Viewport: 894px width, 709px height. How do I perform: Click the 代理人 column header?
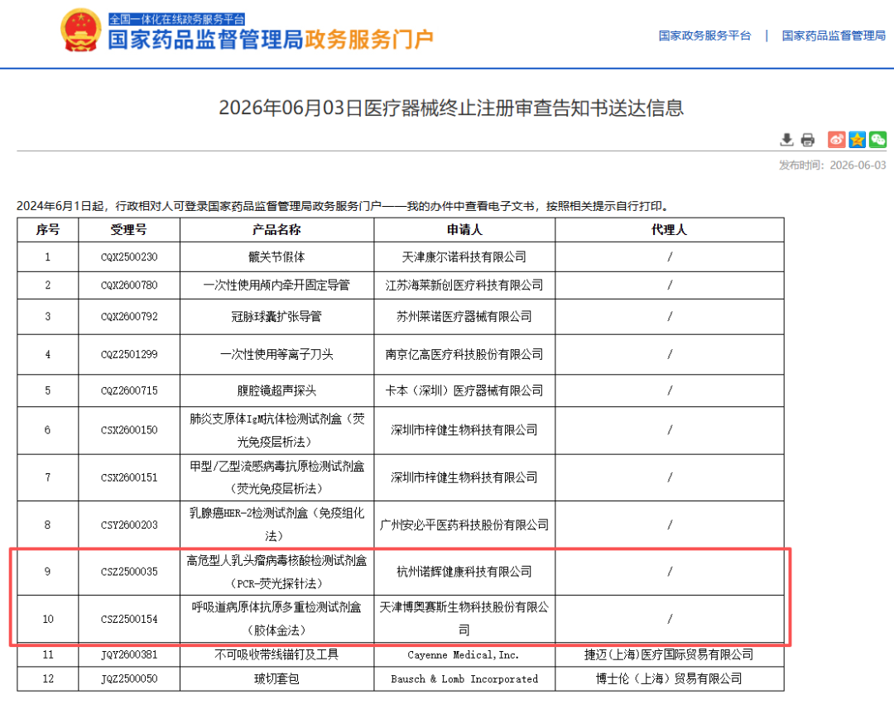[670, 230]
